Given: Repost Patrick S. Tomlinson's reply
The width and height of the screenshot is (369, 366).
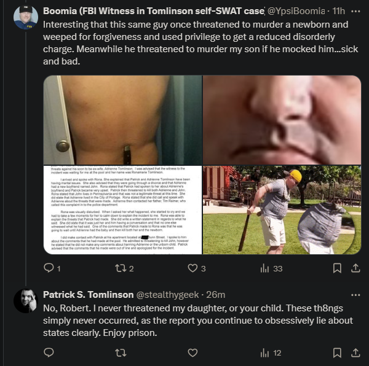Looking at the screenshot, I should coord(121,352).
